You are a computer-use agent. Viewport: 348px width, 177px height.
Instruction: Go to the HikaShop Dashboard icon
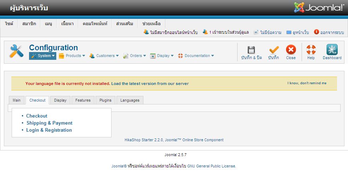(x=332, y=50)
